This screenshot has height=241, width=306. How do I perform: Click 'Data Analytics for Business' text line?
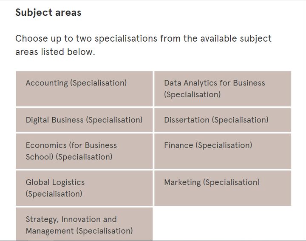pyautogui.click(x=215, y=83)
